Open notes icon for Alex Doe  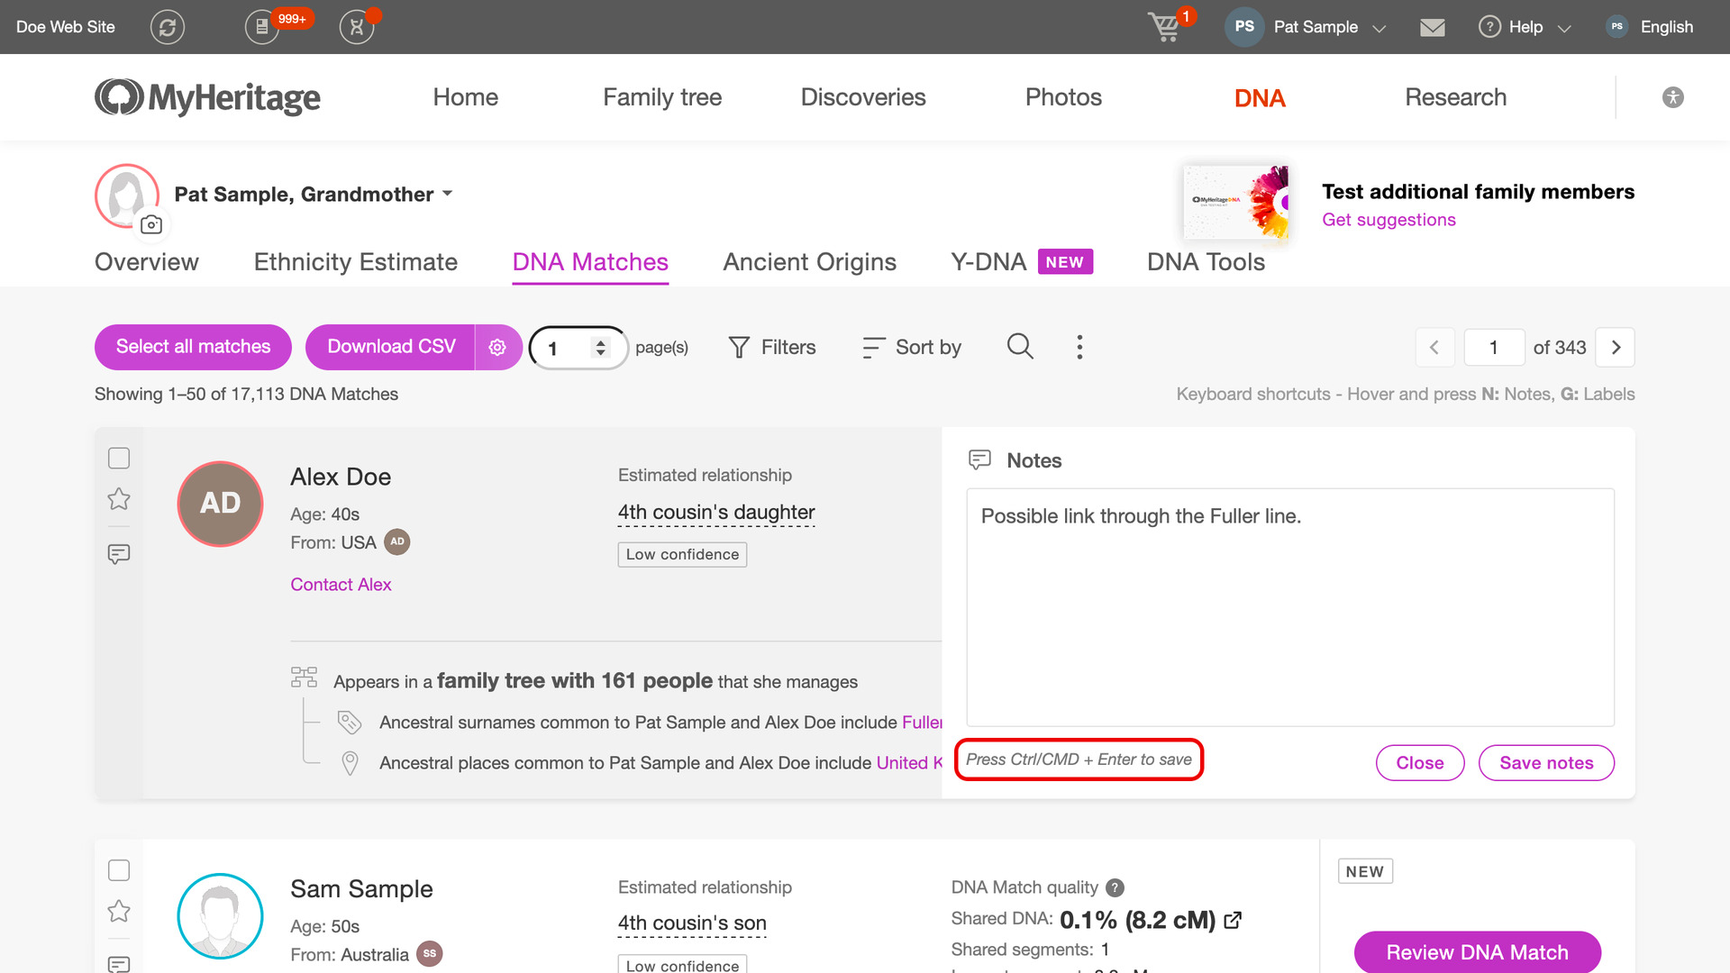(x=119, y=553)
